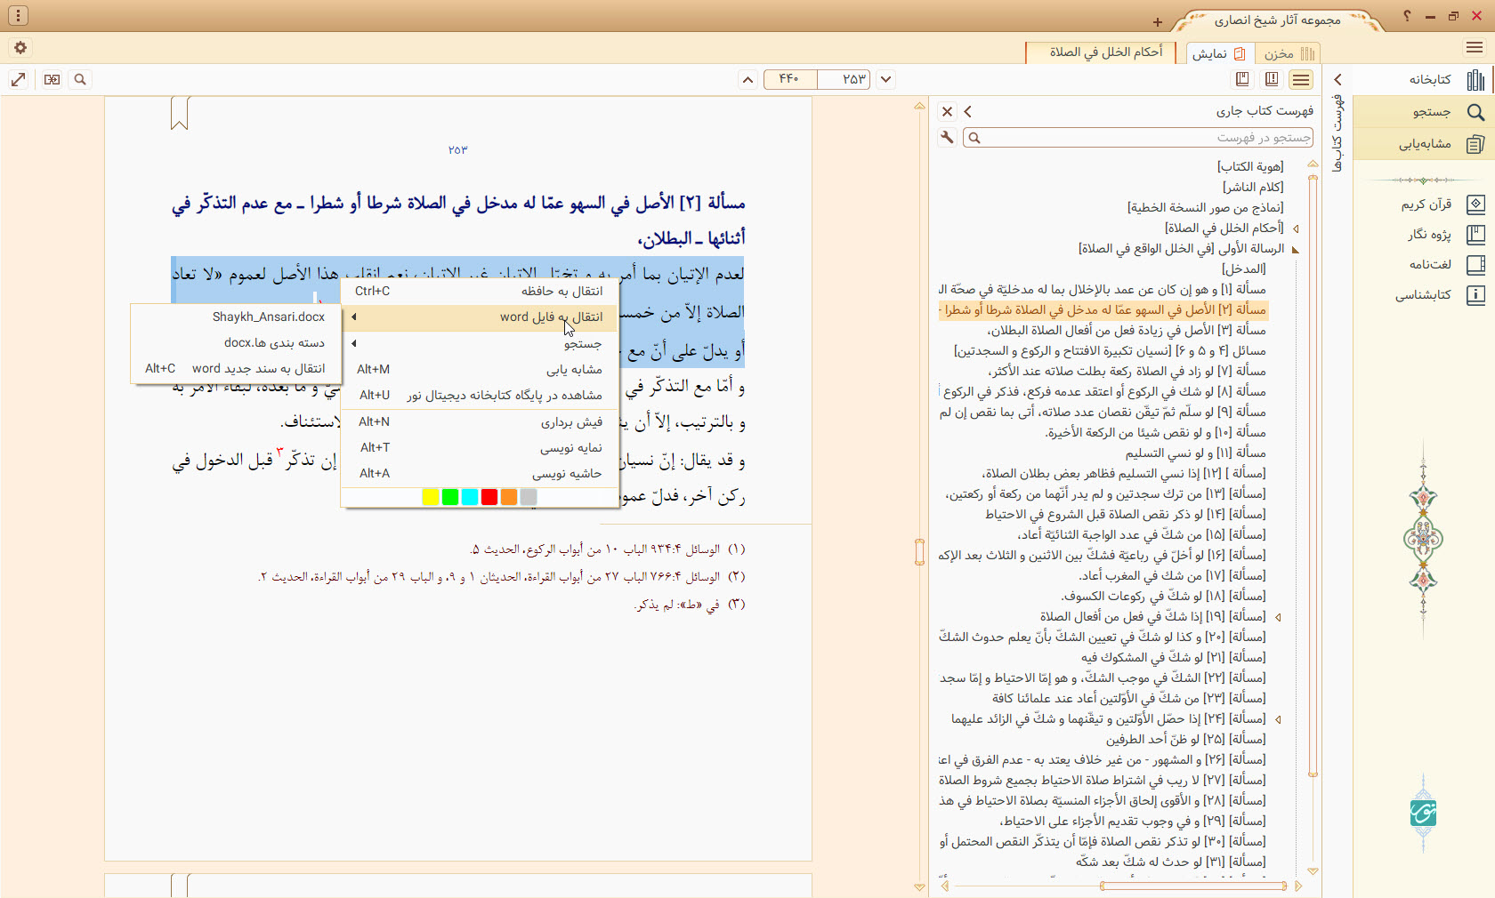1495x898 pixels.
Task: Open مسألة [٣] الأصل في زيادة فعل in index
Action: pos(1127,331)
